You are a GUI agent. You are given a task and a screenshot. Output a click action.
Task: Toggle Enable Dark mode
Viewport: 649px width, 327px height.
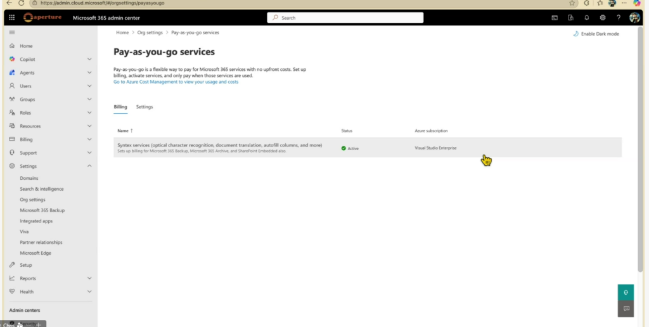click(x=596, y=34)
